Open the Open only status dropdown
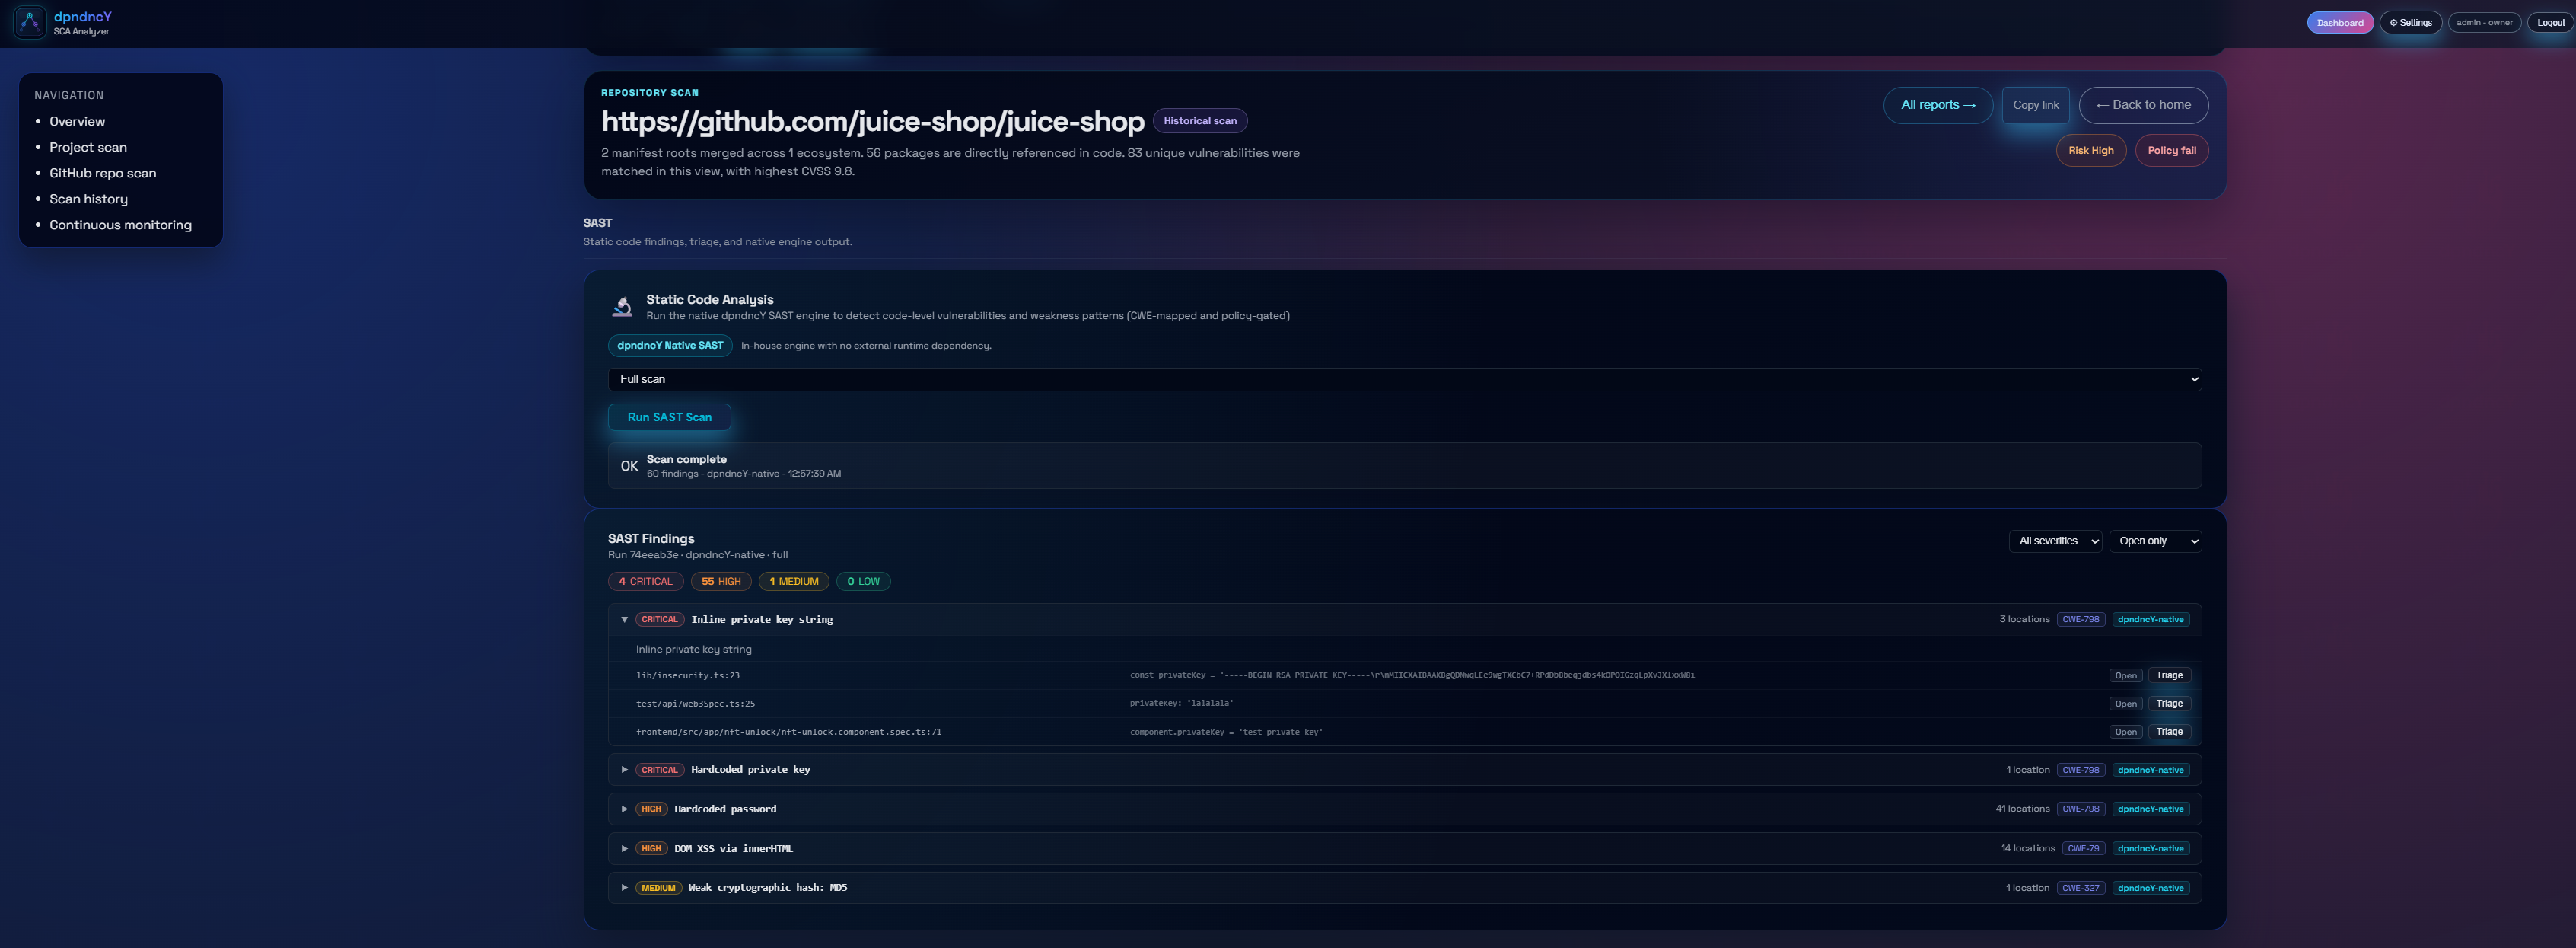Viewport: 2576px width, 948px height. 2155,541
